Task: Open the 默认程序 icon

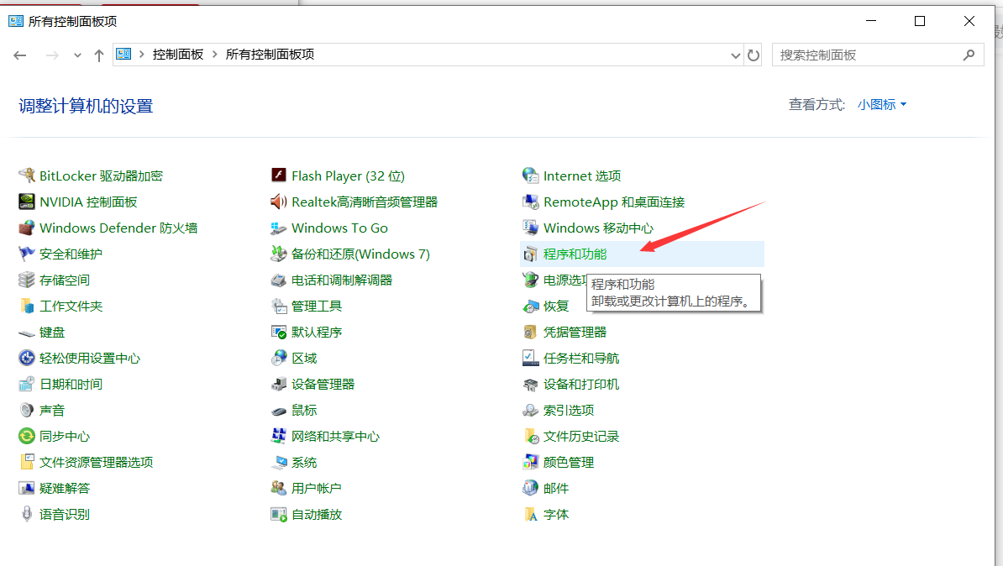Action: pos(278,333)
